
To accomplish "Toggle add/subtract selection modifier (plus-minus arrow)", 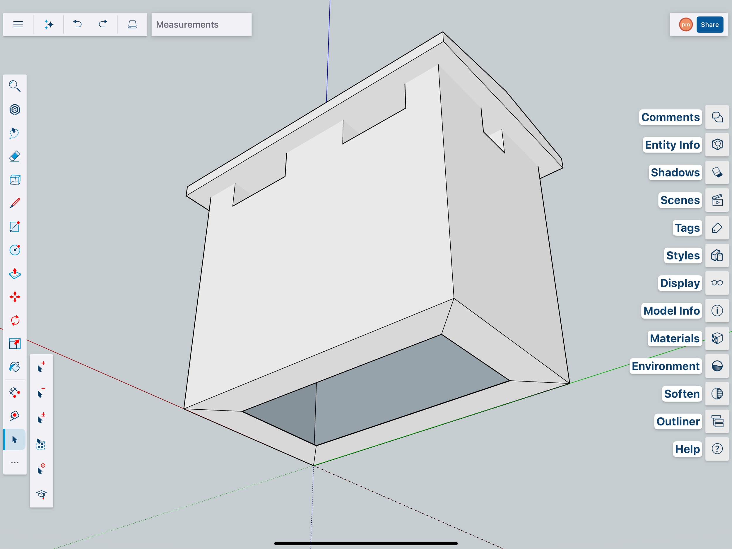I will 41,418.
